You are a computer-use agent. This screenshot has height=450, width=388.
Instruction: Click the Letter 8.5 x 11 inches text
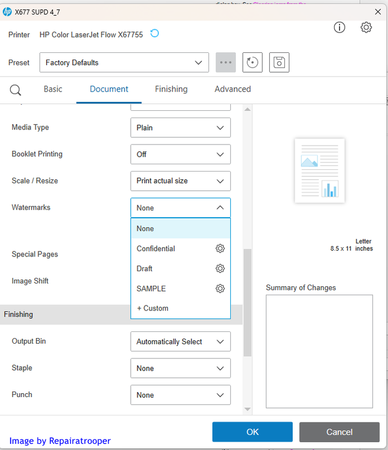click(351, 245)
